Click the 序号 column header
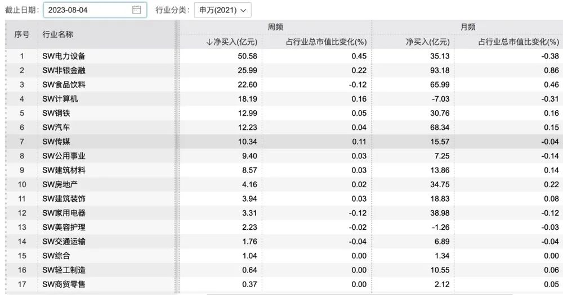Image resolution: width=563 pixels, height=295 pixels. [22, 34]
